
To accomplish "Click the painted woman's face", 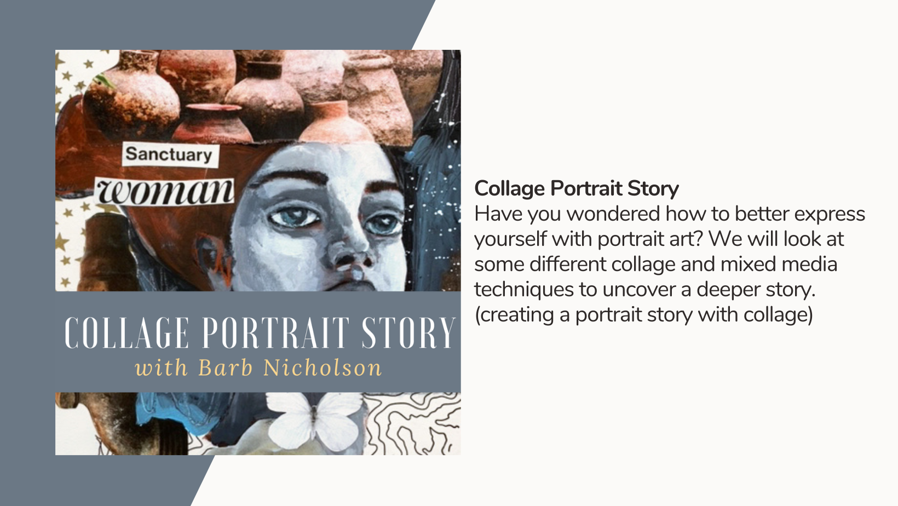I will [x=323, y=219].
